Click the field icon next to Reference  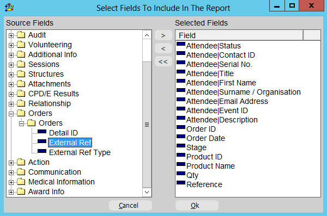tap(181, 183)
